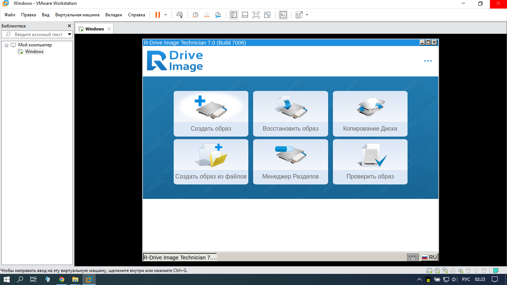Click the printer device status icon

pos(453,271)
